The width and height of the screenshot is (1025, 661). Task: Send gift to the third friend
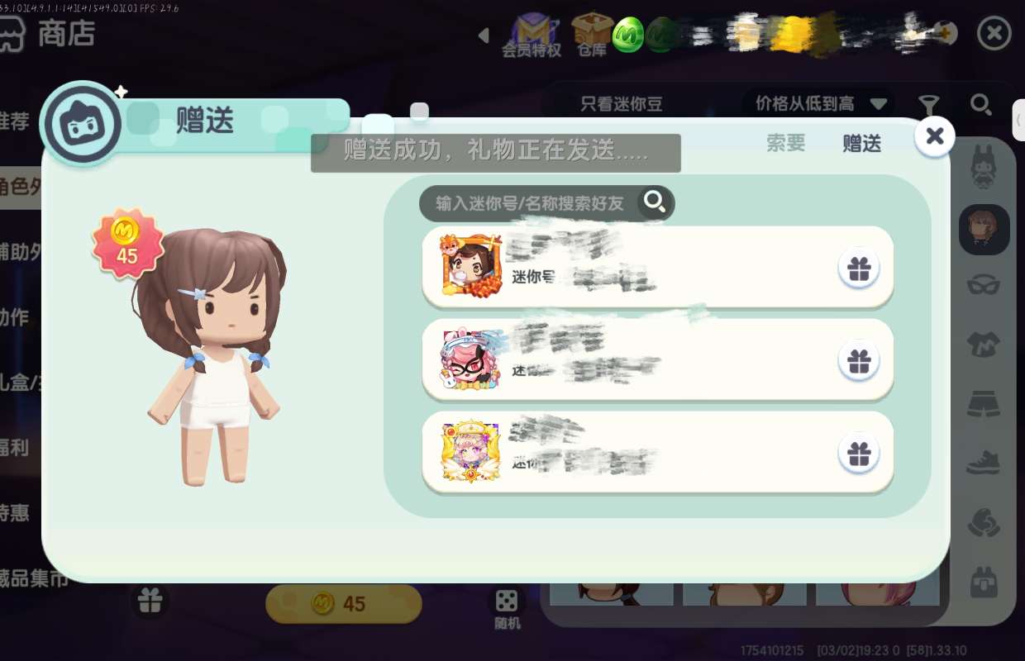(859, 454)
